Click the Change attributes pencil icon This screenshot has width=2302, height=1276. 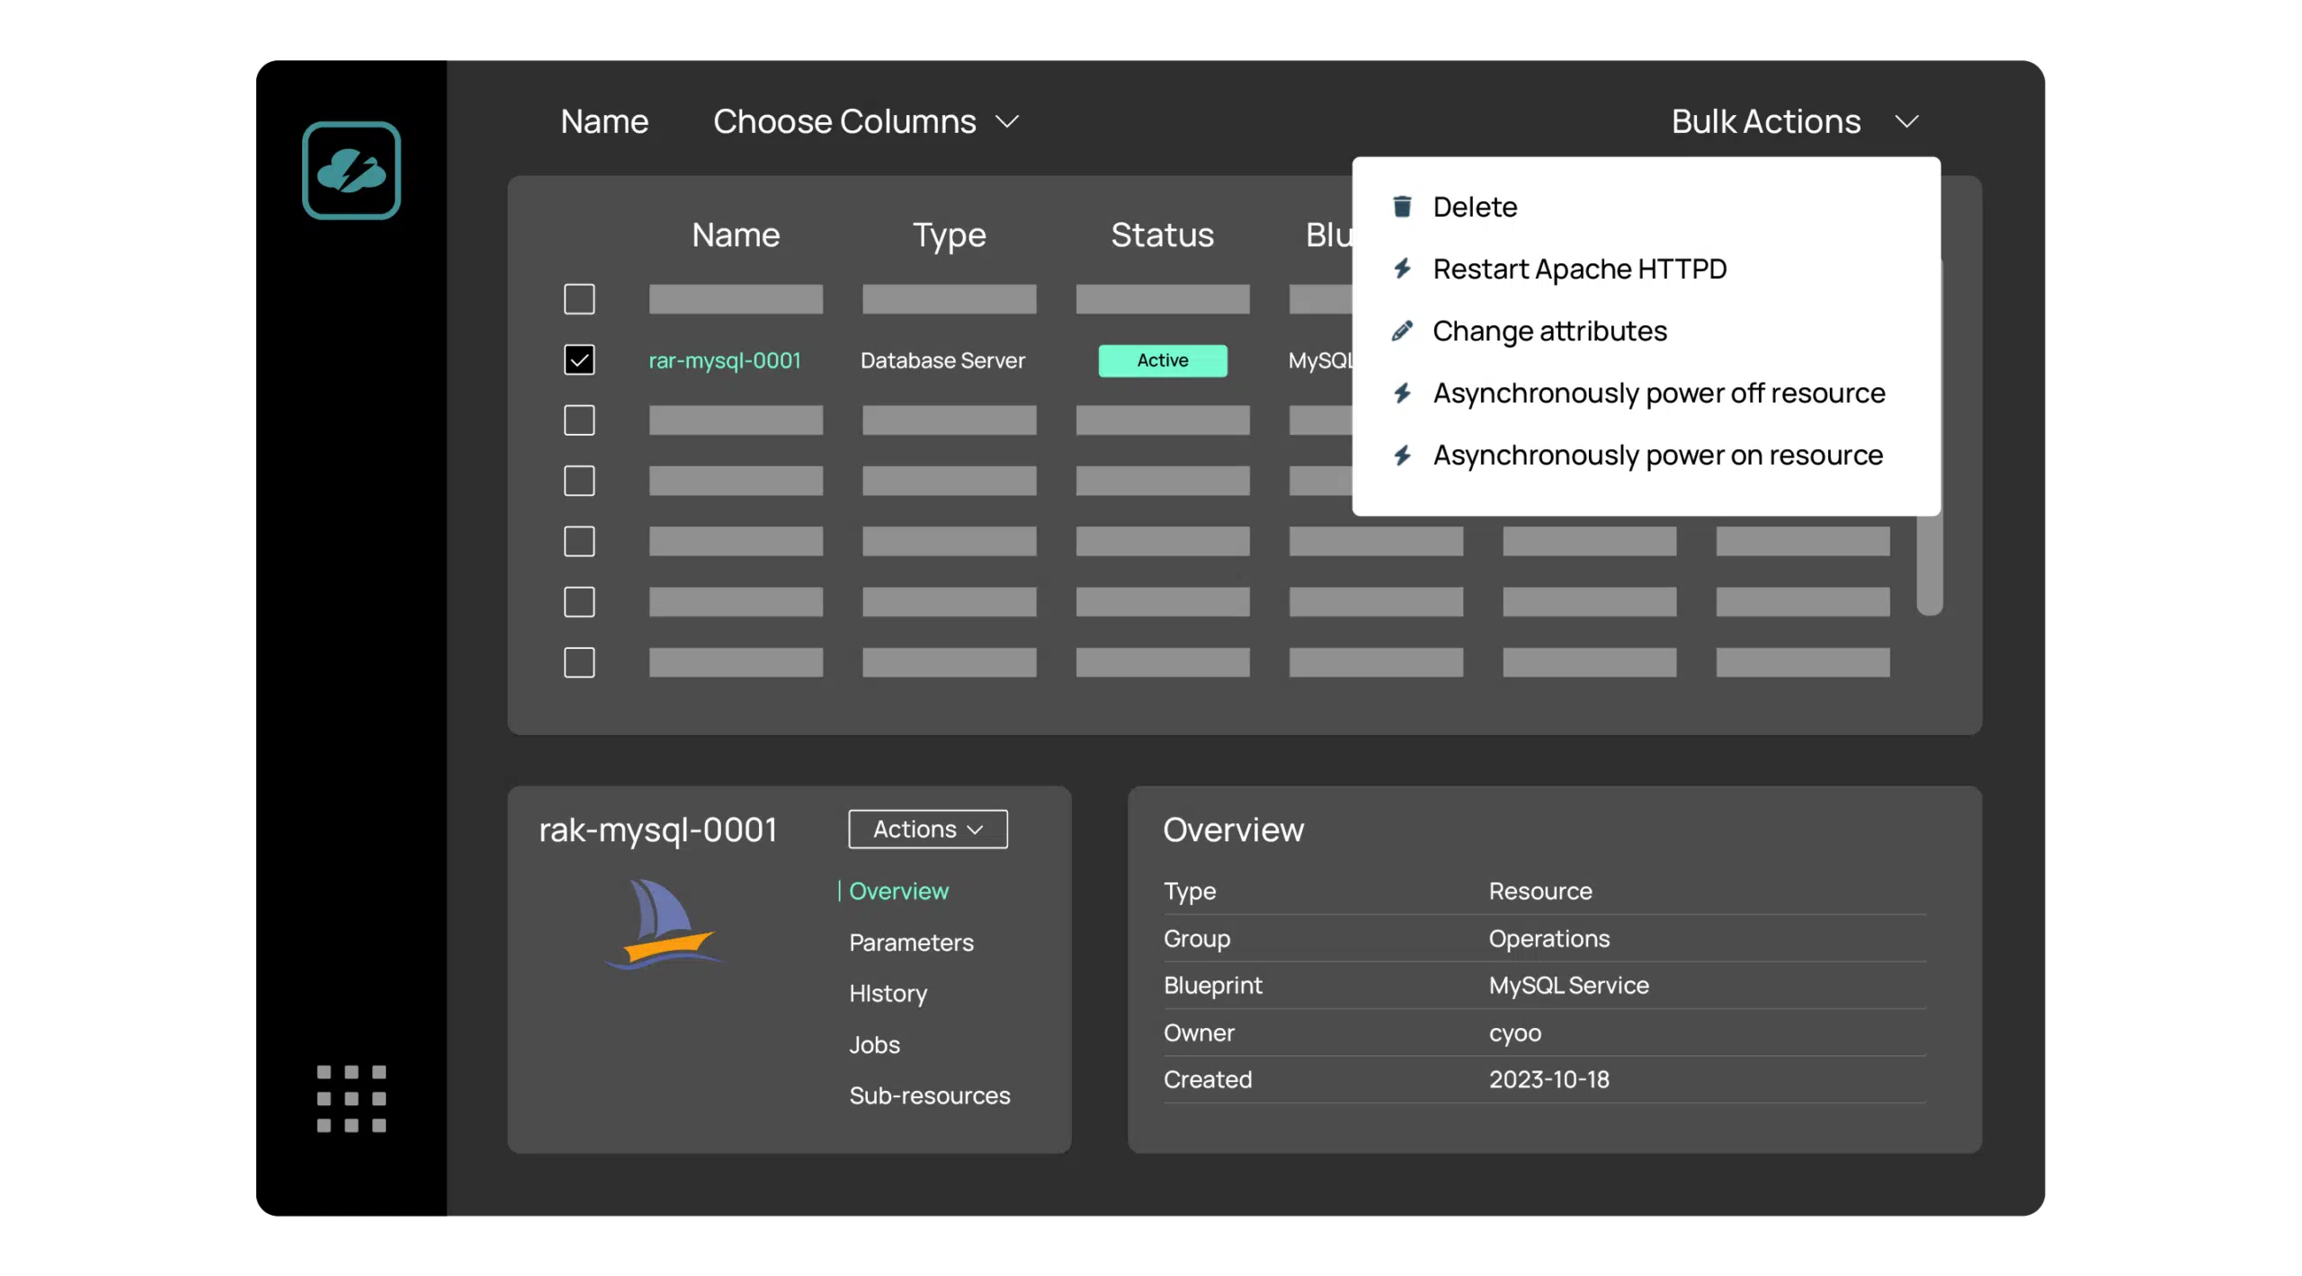(x=1403, y=330)
